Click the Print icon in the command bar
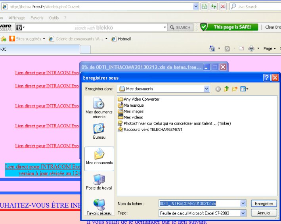281x224 pixels. pos(251,49)
